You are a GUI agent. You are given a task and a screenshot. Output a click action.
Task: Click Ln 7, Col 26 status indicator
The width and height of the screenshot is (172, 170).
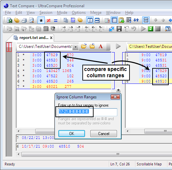tap(120, 164)
